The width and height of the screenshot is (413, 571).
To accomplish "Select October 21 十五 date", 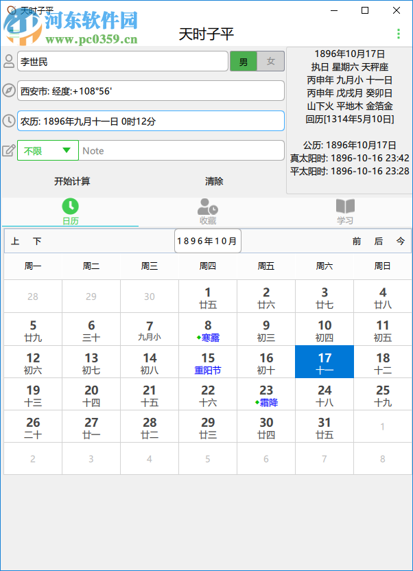I will pyautogui.click(x=150, y=395).
